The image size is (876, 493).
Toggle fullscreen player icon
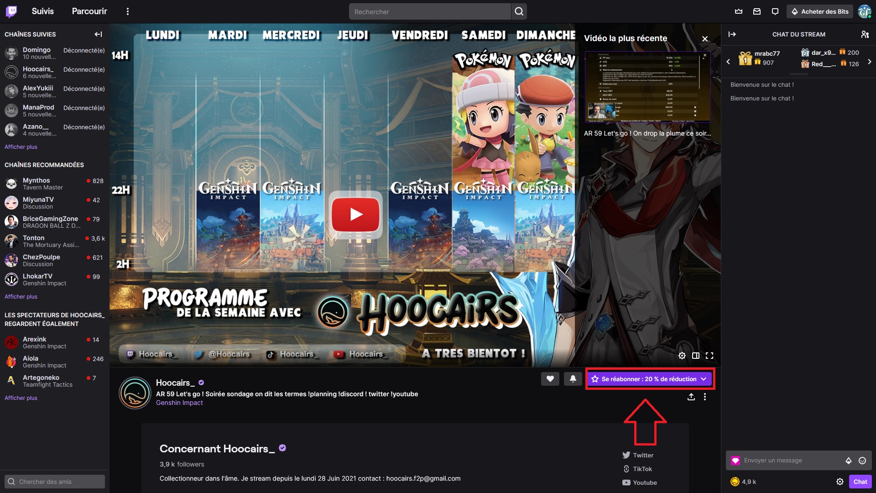tap(709, 356)
